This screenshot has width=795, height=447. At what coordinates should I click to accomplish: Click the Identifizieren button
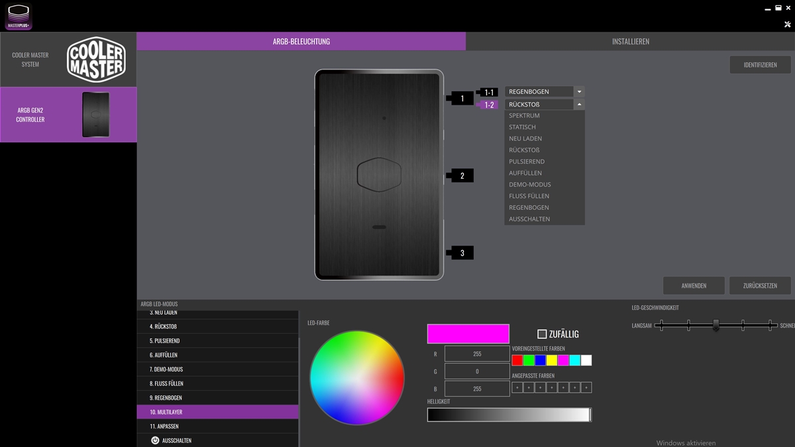pos(760,65)
